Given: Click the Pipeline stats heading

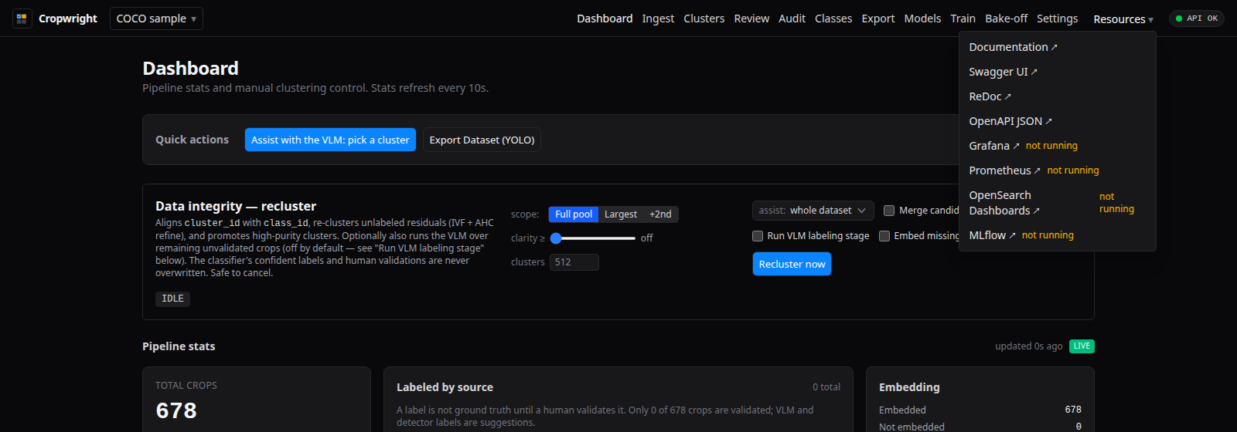Looking at the screenshot, I should pos(179,346).
